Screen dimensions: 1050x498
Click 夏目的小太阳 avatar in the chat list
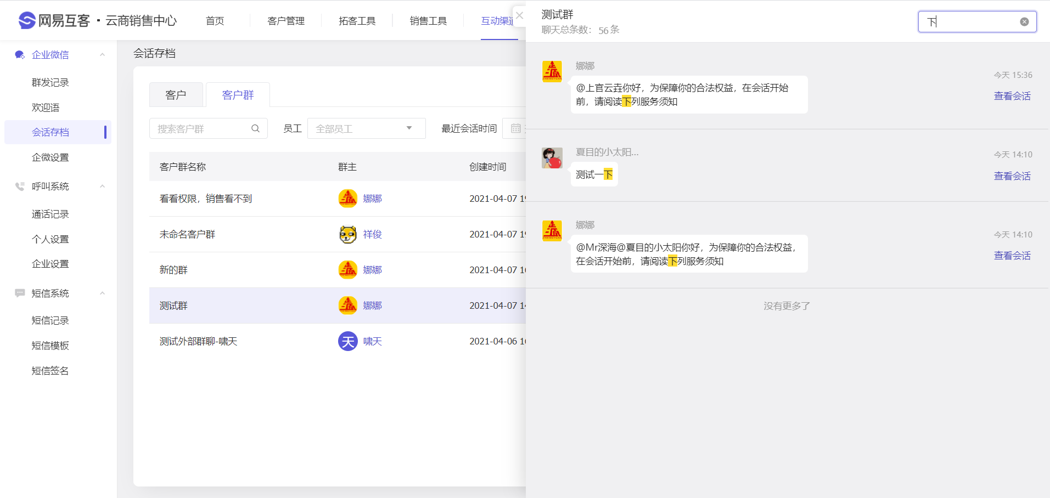click(552, 158)
